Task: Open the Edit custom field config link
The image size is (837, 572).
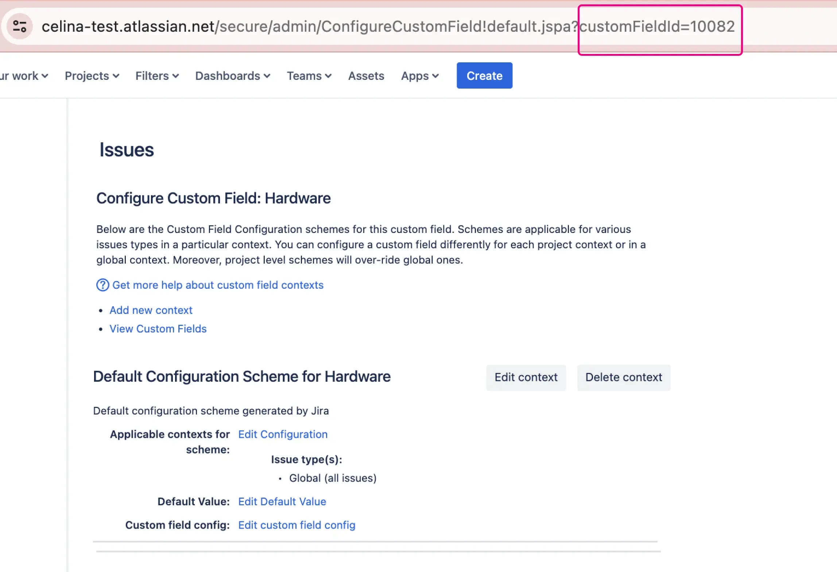Action: pos(297,525)
